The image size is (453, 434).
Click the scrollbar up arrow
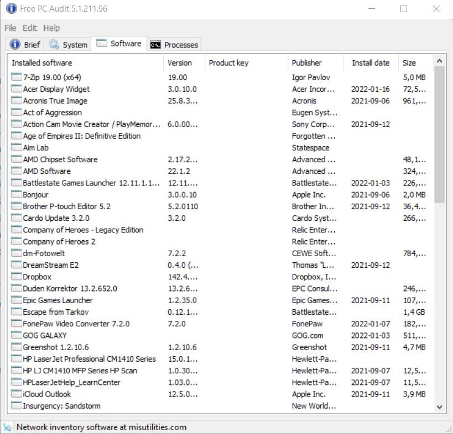439,61
